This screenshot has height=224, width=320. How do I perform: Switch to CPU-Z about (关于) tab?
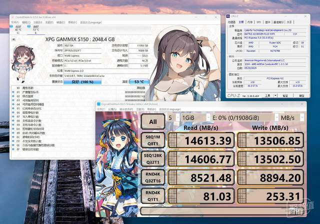289,22
